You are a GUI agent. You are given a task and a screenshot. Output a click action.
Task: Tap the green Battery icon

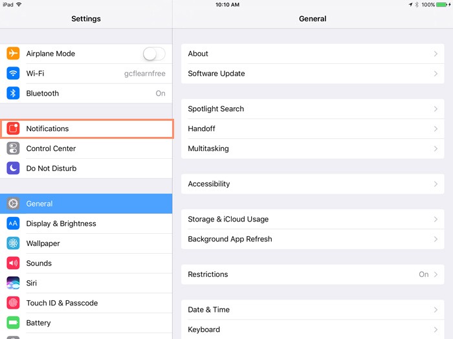coord(13,323)
